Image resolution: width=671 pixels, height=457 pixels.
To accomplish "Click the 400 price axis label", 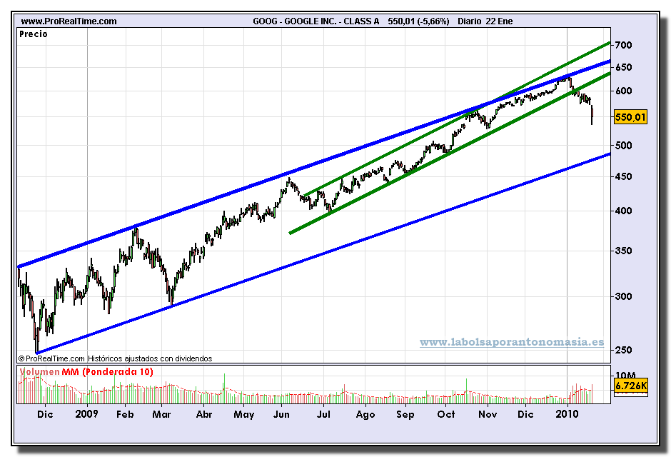I will 623,211.
